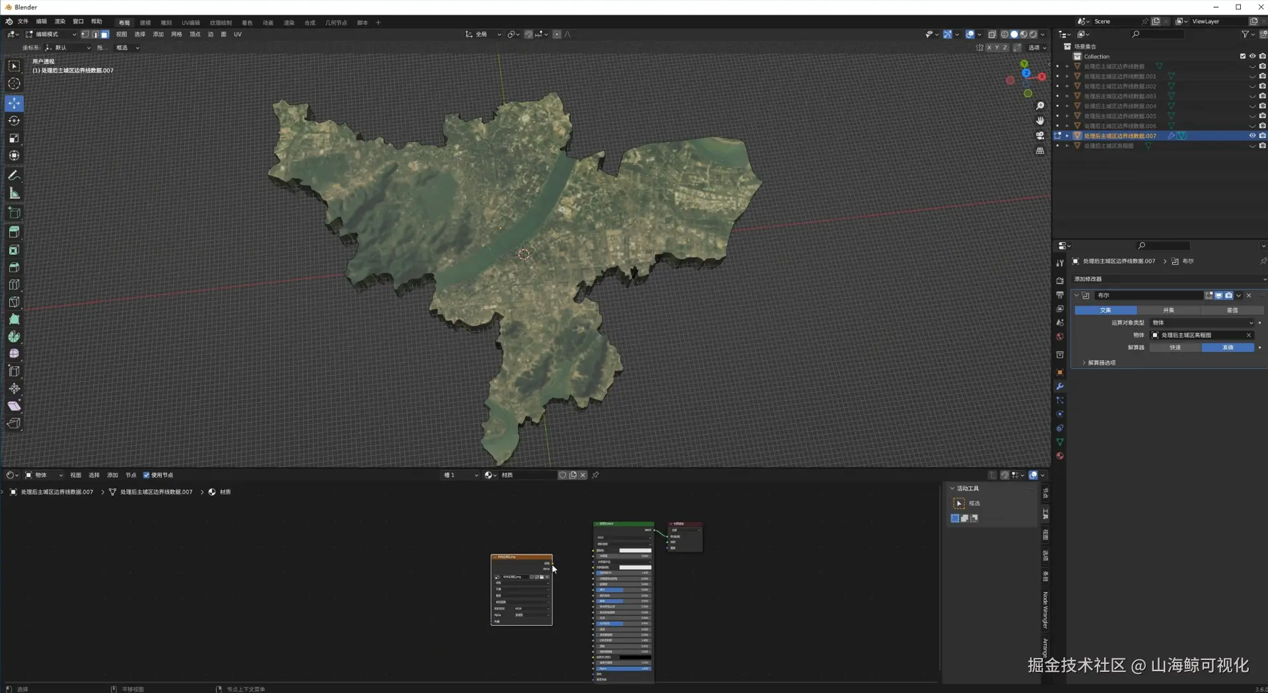
Task: Hide the 边界线数据.007 object in outliner
Action: pos(1252,136)
